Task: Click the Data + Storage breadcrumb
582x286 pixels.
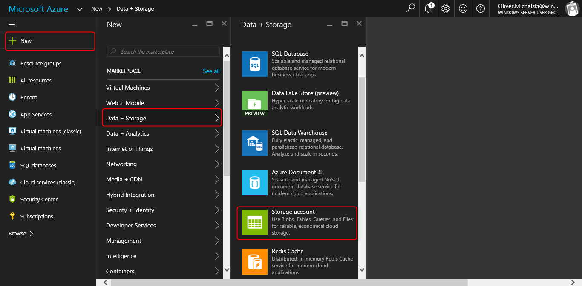Action: pos(135,8)
